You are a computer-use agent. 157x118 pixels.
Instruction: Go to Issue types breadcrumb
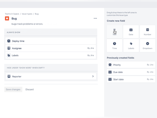(x=27, y=14)
